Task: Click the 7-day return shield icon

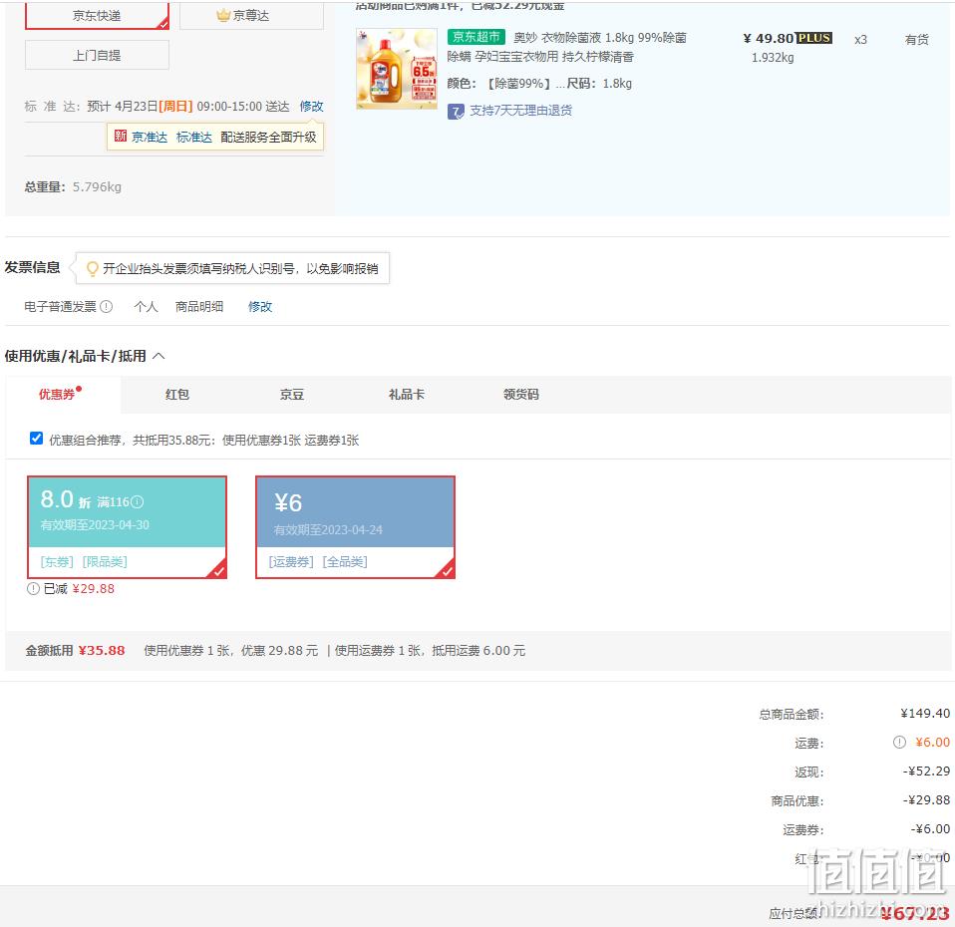Action: click(456, 112)
